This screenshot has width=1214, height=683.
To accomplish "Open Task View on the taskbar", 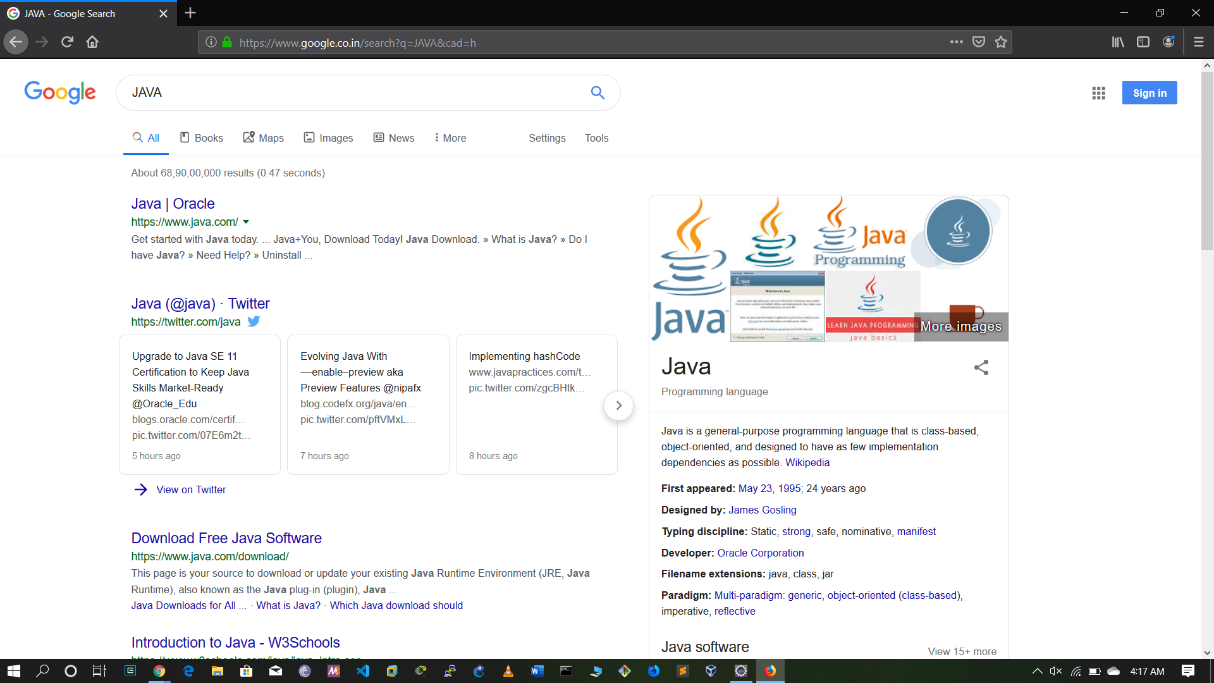I will point(99,671).
